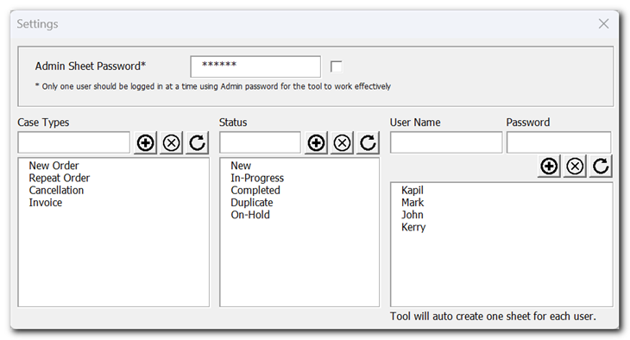Select 'Repeat Order' case type
This screenshot has height=340, width=630.
[x=60, y=178]
